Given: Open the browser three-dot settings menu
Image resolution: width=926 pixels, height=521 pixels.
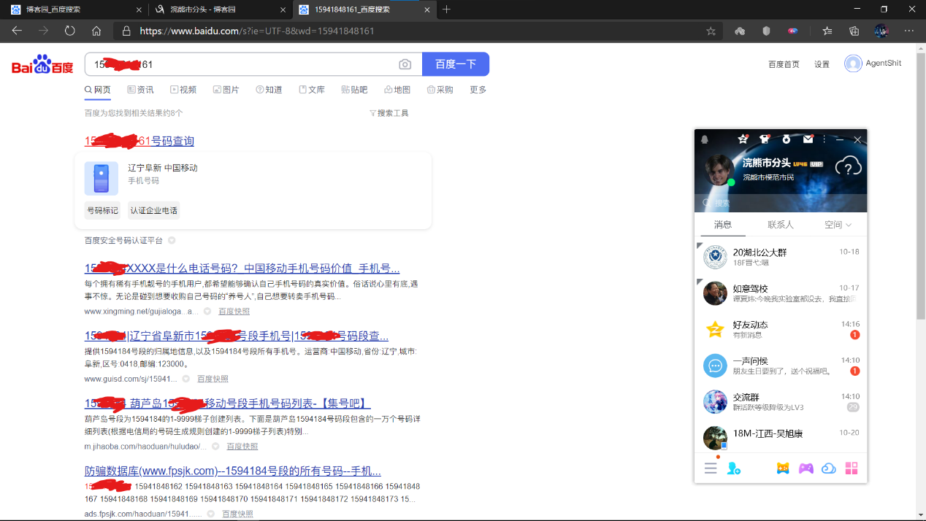Looking at the screenshot, I should (x=908, y=31).
